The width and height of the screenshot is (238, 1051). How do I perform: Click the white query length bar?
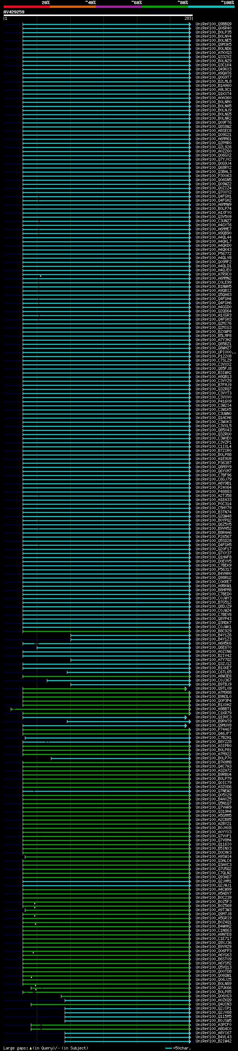98,15
